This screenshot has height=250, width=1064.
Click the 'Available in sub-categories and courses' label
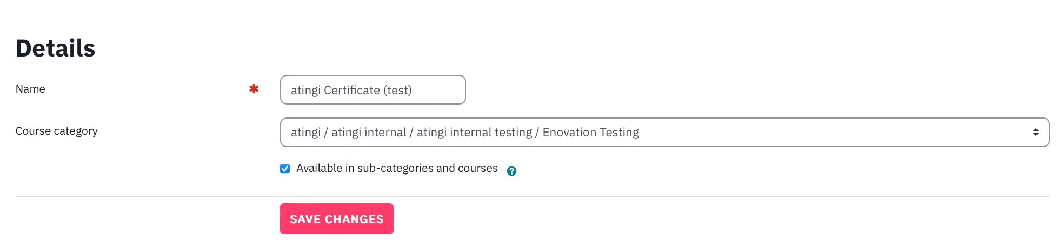click(397, 168)
